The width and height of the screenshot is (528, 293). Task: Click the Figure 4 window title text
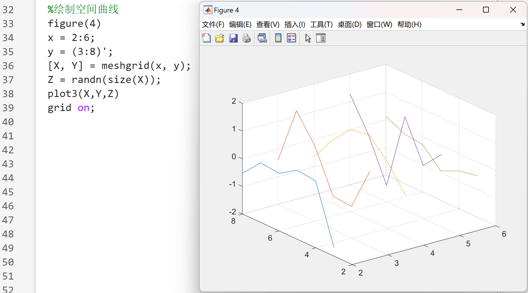[x=226, y=10]
